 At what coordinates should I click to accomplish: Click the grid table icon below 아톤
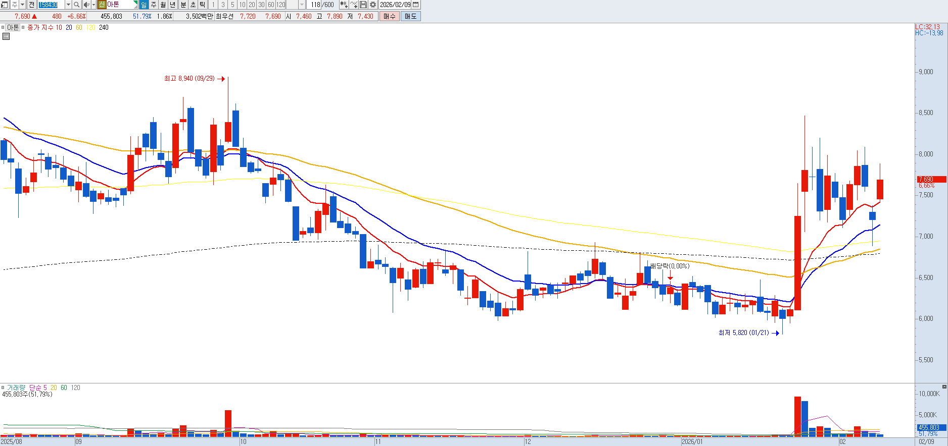pos(6,36)
